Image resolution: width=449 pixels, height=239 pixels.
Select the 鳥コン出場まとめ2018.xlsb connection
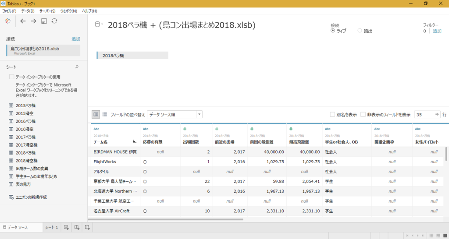point(43,50)
